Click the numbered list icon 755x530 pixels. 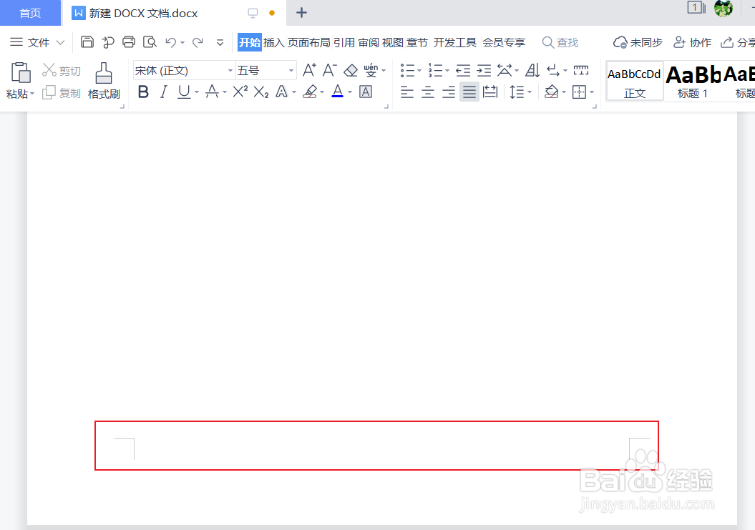click(x=435, y=71)
